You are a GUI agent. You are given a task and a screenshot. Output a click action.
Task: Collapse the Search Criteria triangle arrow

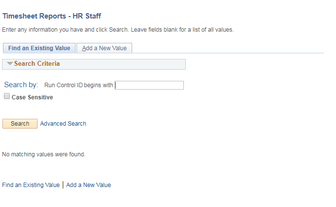tap(10, 64)
